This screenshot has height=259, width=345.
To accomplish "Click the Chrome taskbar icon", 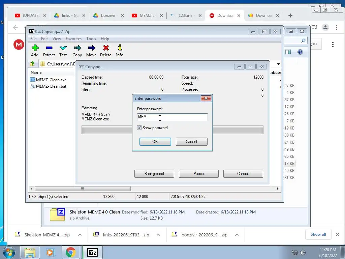I will click(x=71, y=252).
